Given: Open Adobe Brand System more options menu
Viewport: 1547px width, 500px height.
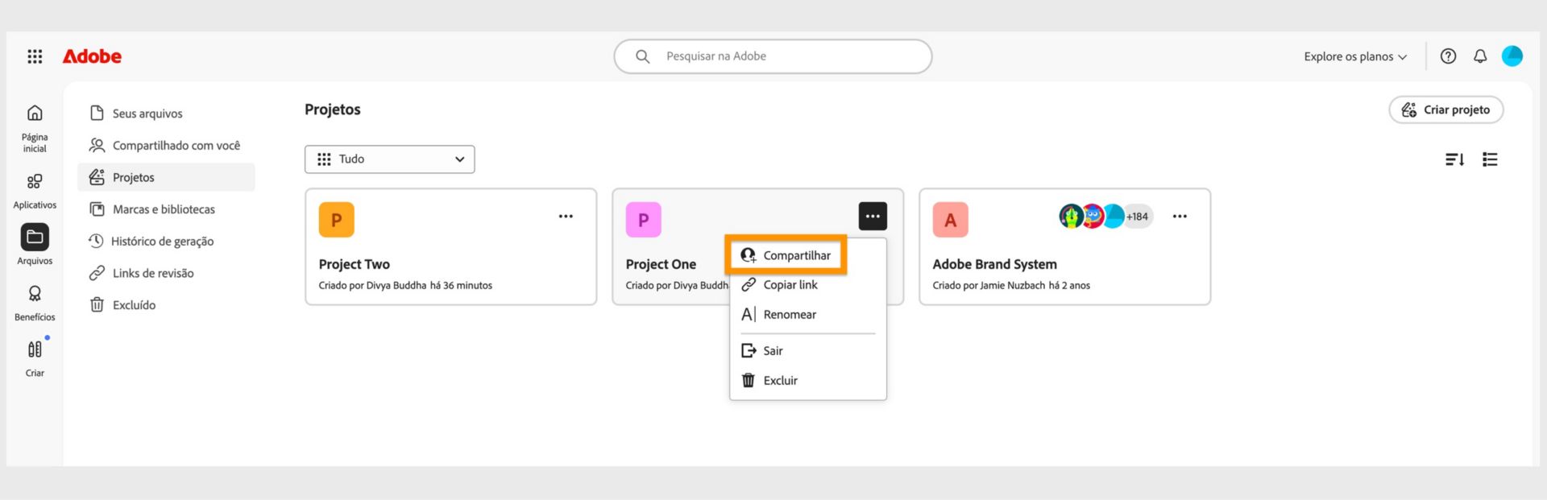Looking at the screenshot, I should [x=1180, y=216].
